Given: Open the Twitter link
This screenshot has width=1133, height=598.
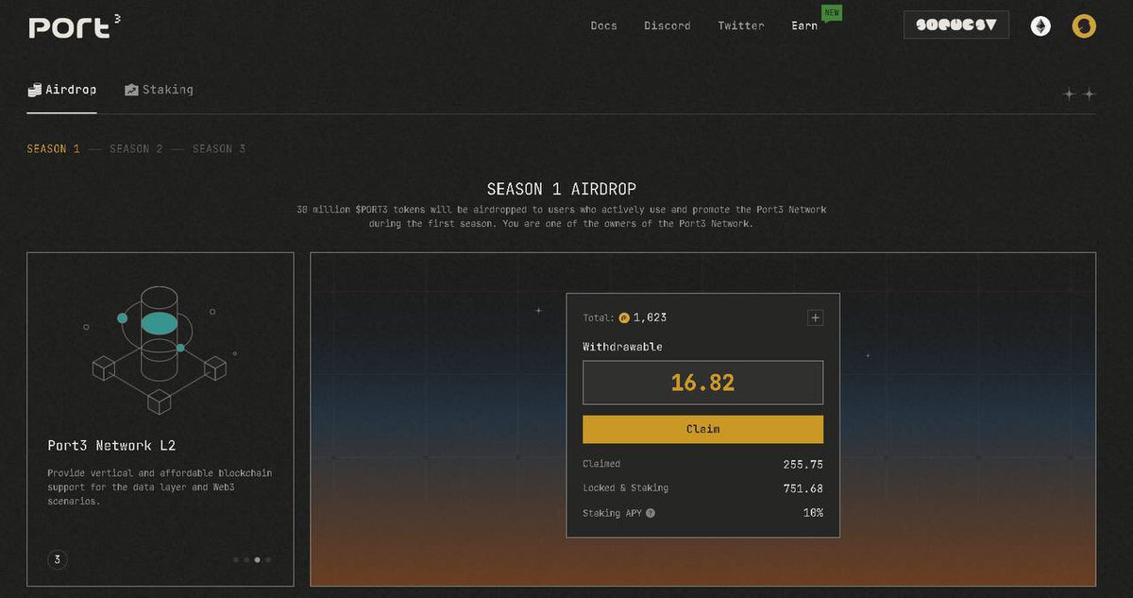Looking at the screenshot, I should 741,26.
